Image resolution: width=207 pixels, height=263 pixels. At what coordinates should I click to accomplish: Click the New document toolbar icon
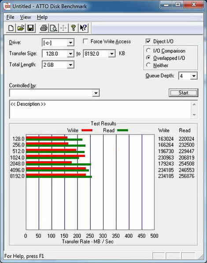11,28
